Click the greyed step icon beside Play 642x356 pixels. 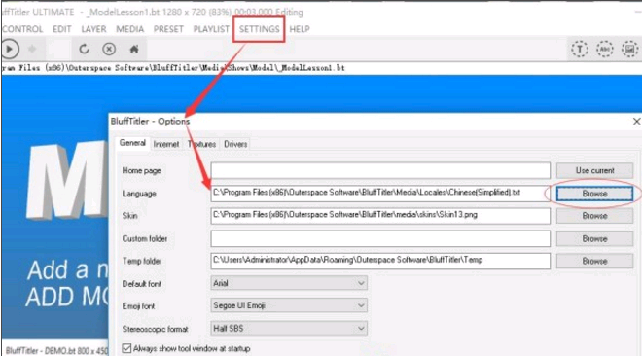pos(32,49)
